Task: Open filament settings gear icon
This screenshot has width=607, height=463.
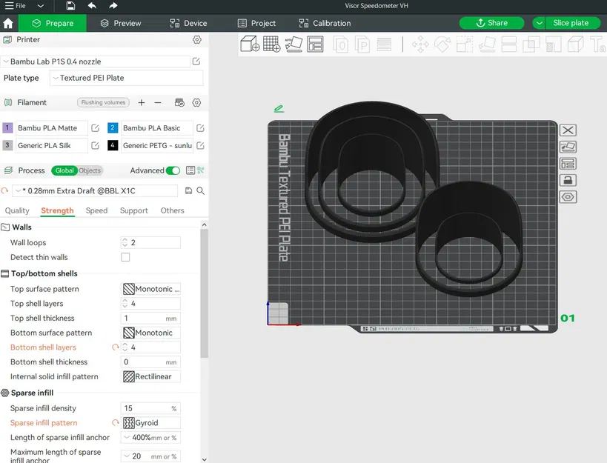Action: (196, 102)
